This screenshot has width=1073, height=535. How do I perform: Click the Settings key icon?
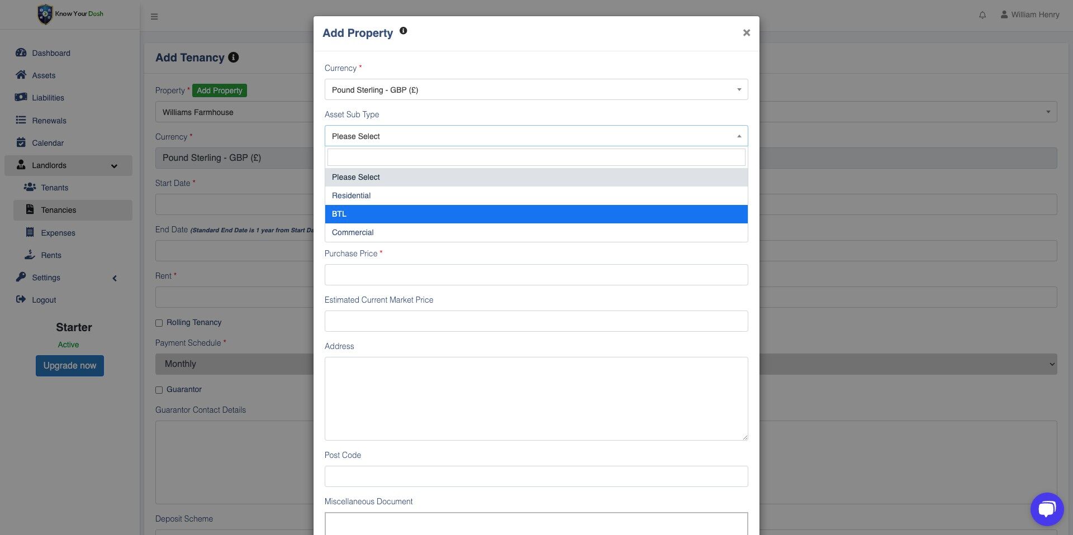(21, 277)
